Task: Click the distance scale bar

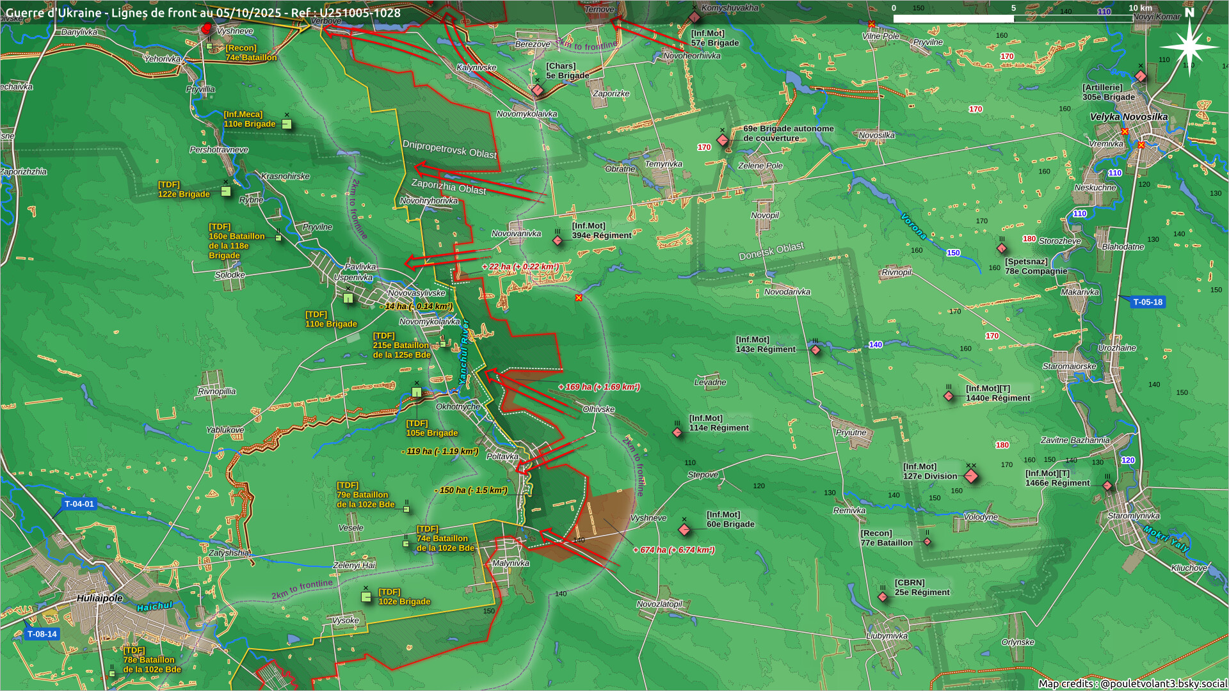Action: click(1013, 19)
